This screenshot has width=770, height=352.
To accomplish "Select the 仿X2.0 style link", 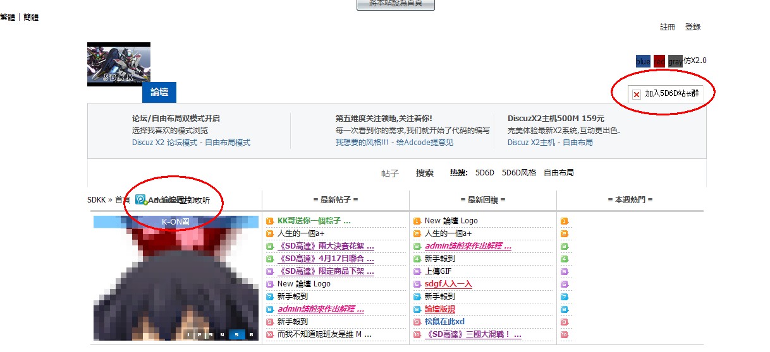I will (695, 61).
